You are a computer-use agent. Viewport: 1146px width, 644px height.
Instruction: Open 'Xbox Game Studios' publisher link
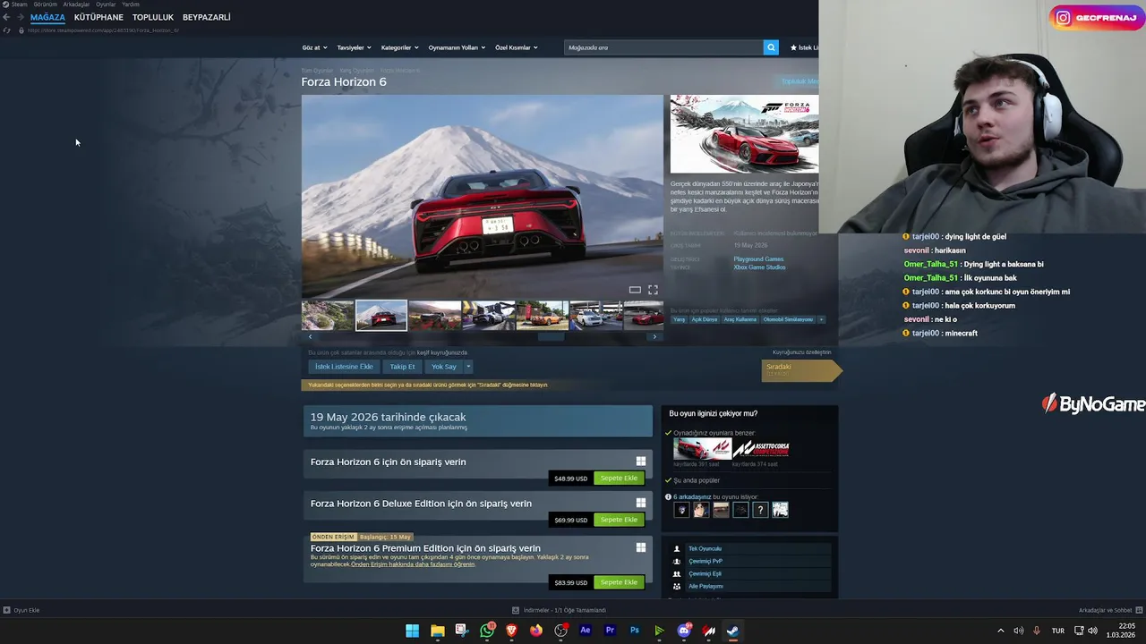[759, 267]
